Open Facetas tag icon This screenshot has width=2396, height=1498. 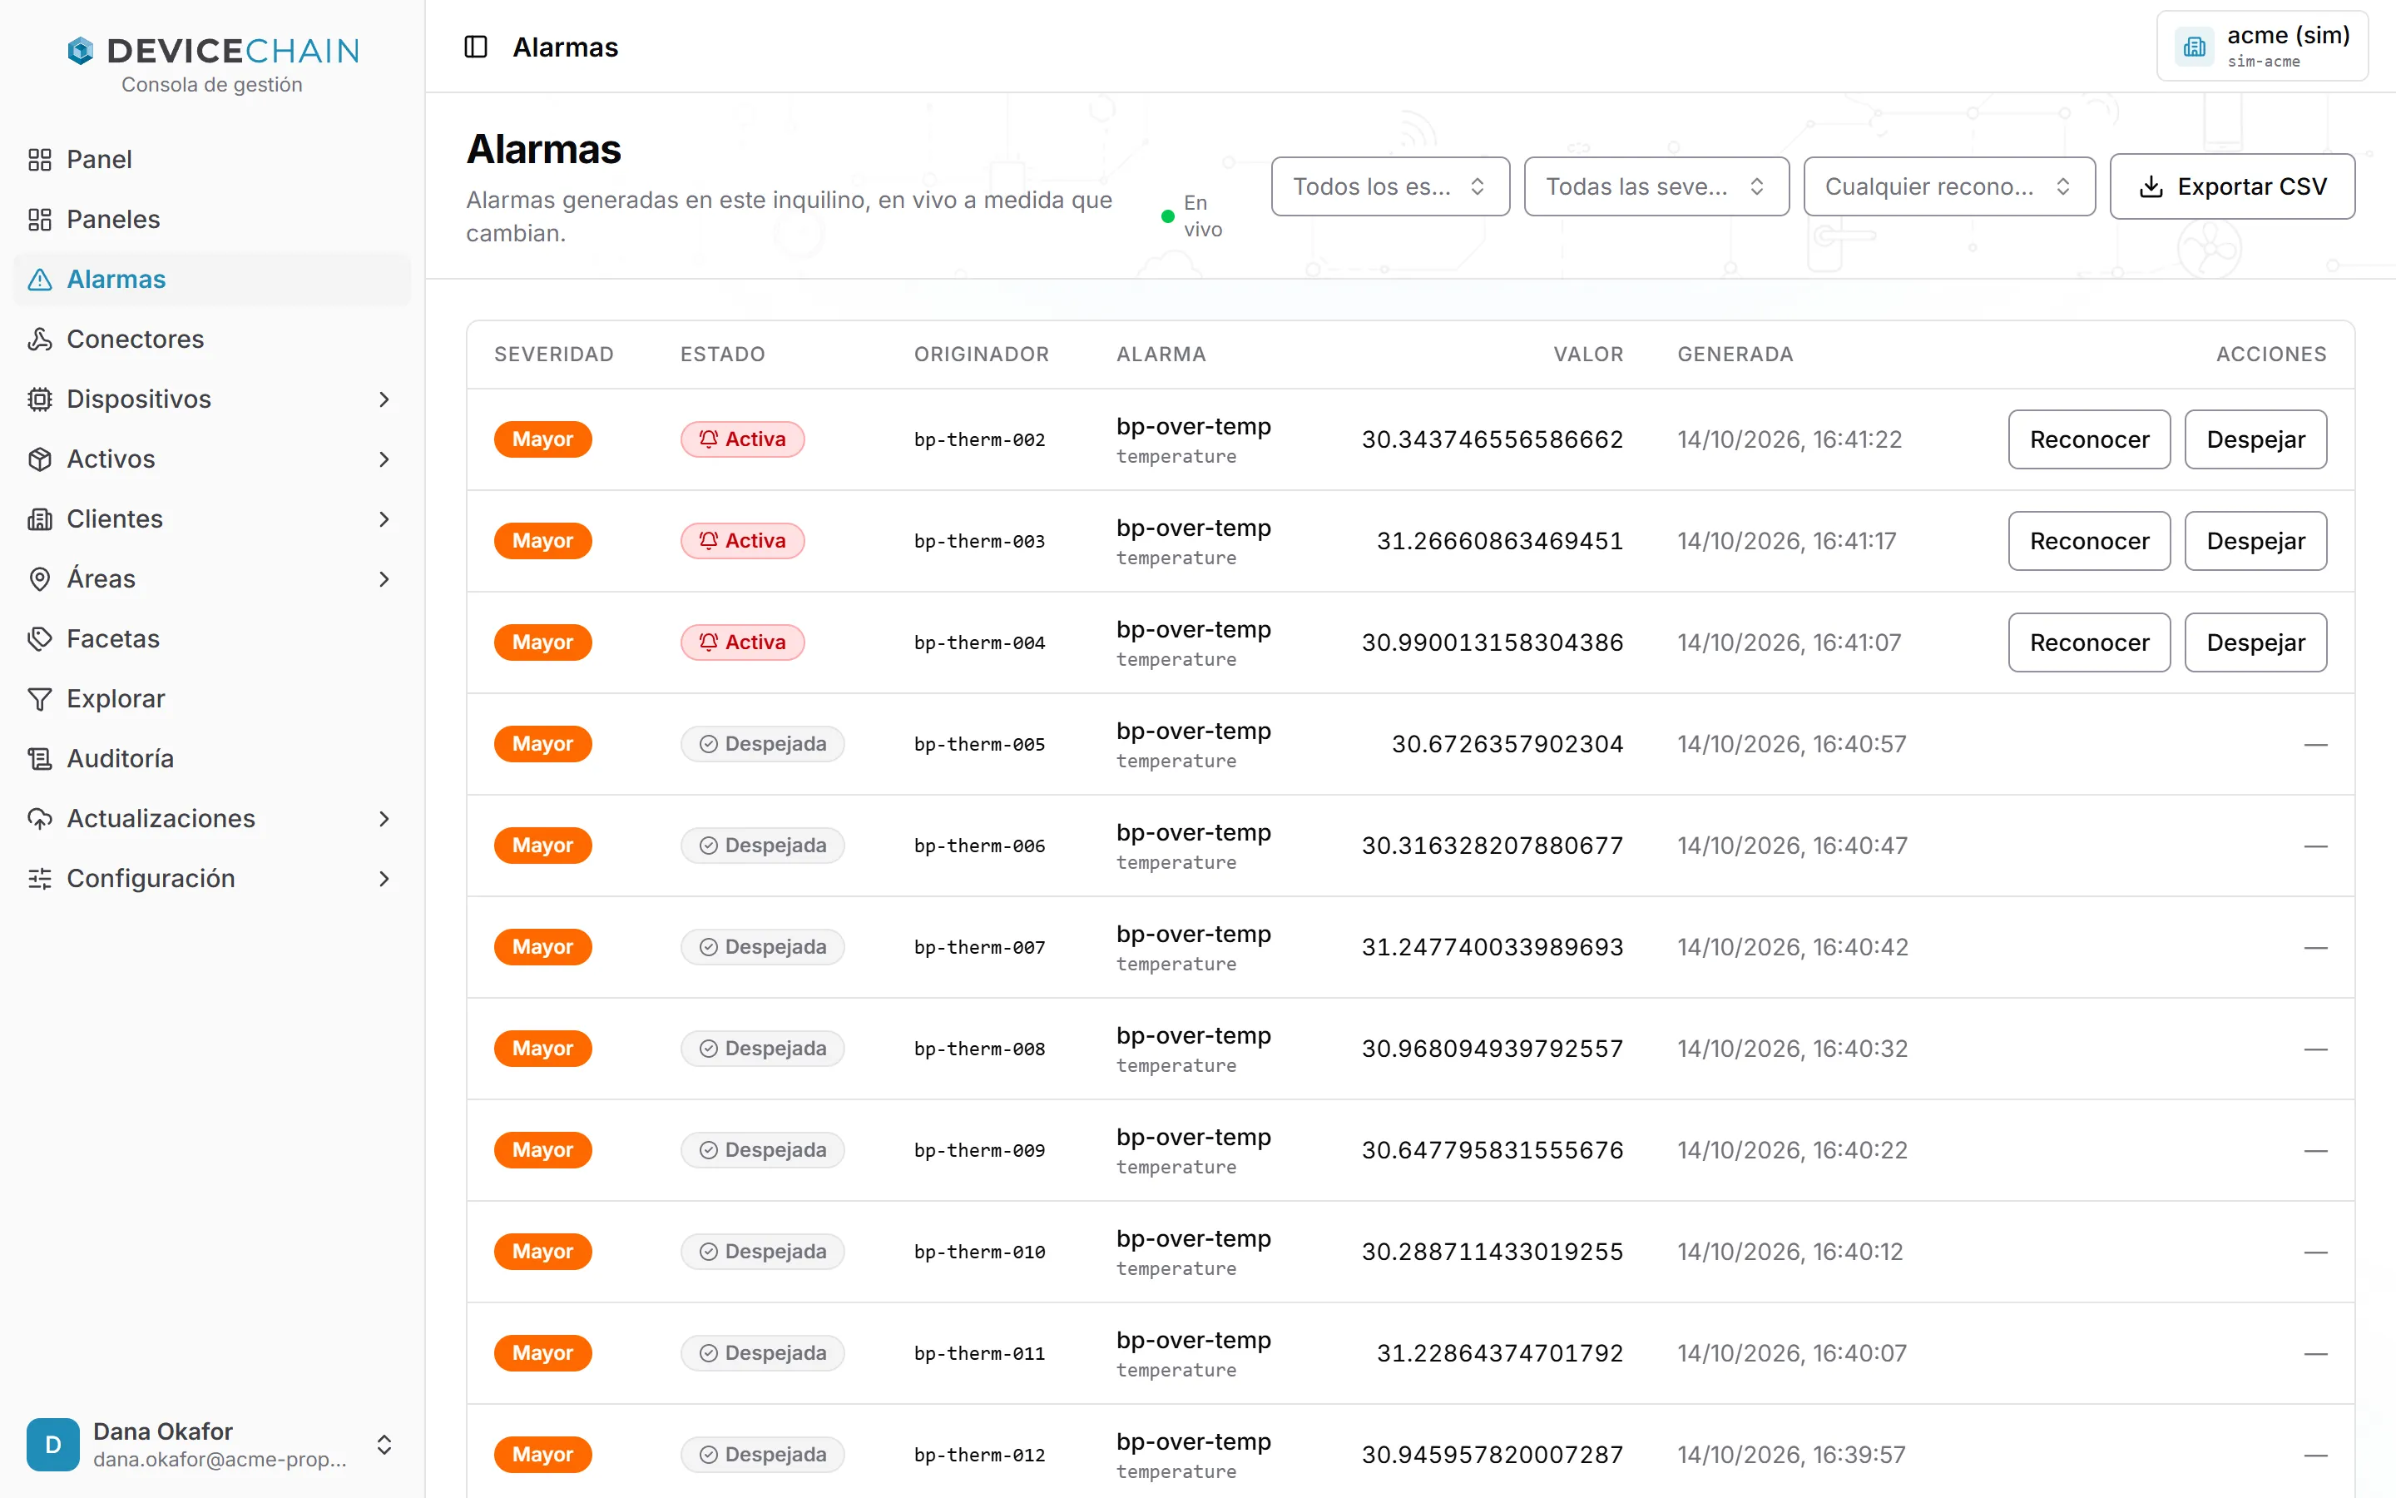[x=40, y=639]
